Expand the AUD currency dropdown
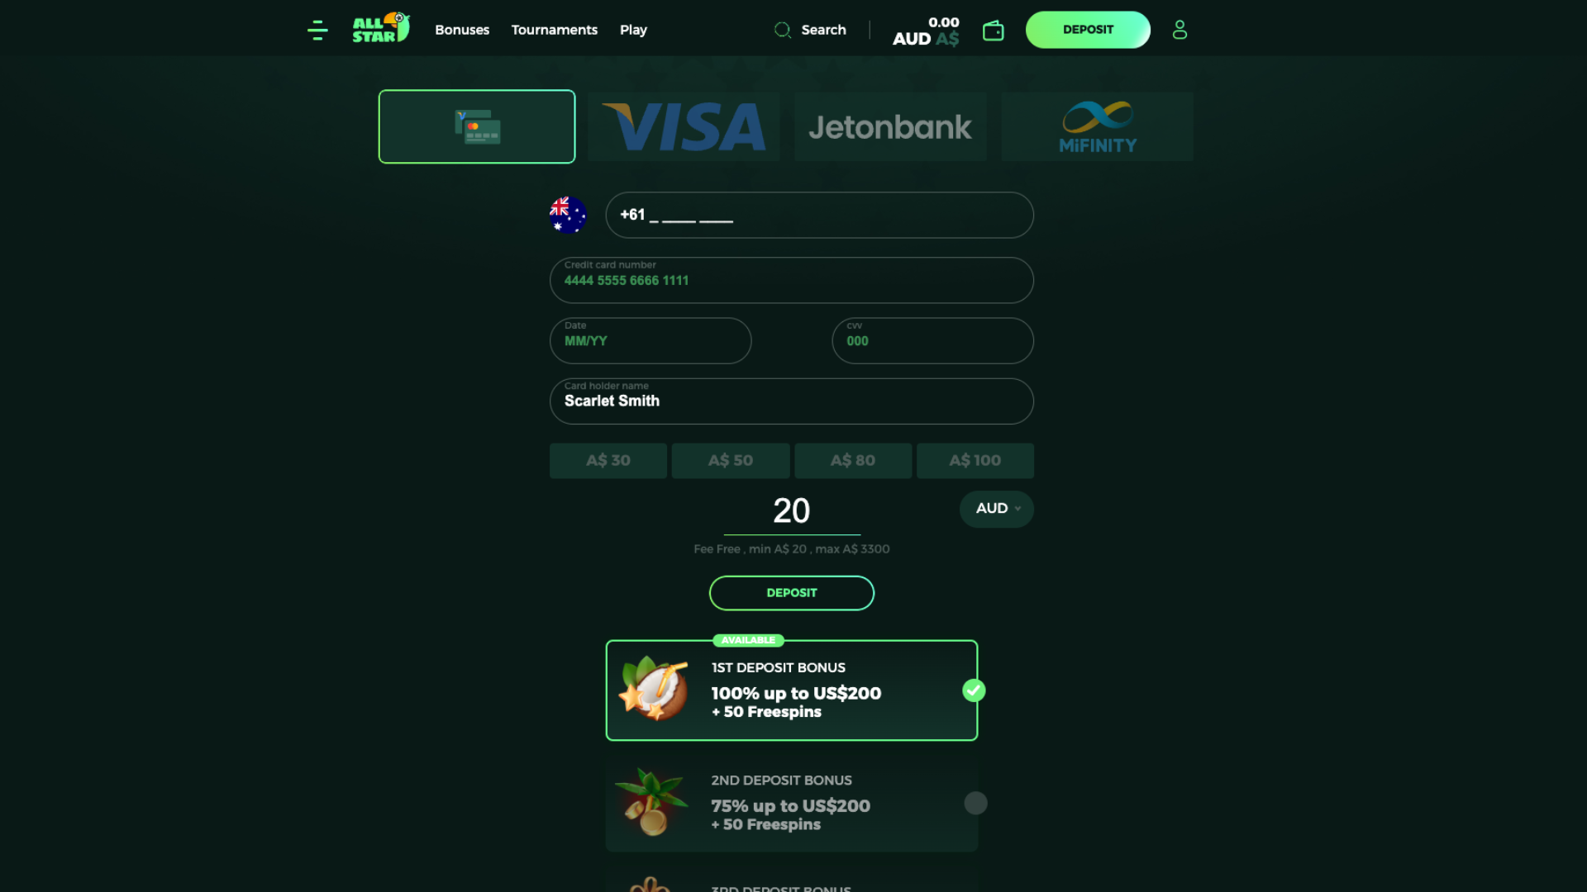This screenshot has width=1587, height=892. click(996, 509)
